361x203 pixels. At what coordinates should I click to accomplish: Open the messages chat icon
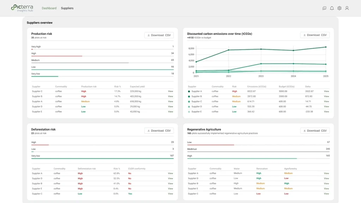[324, 8]
